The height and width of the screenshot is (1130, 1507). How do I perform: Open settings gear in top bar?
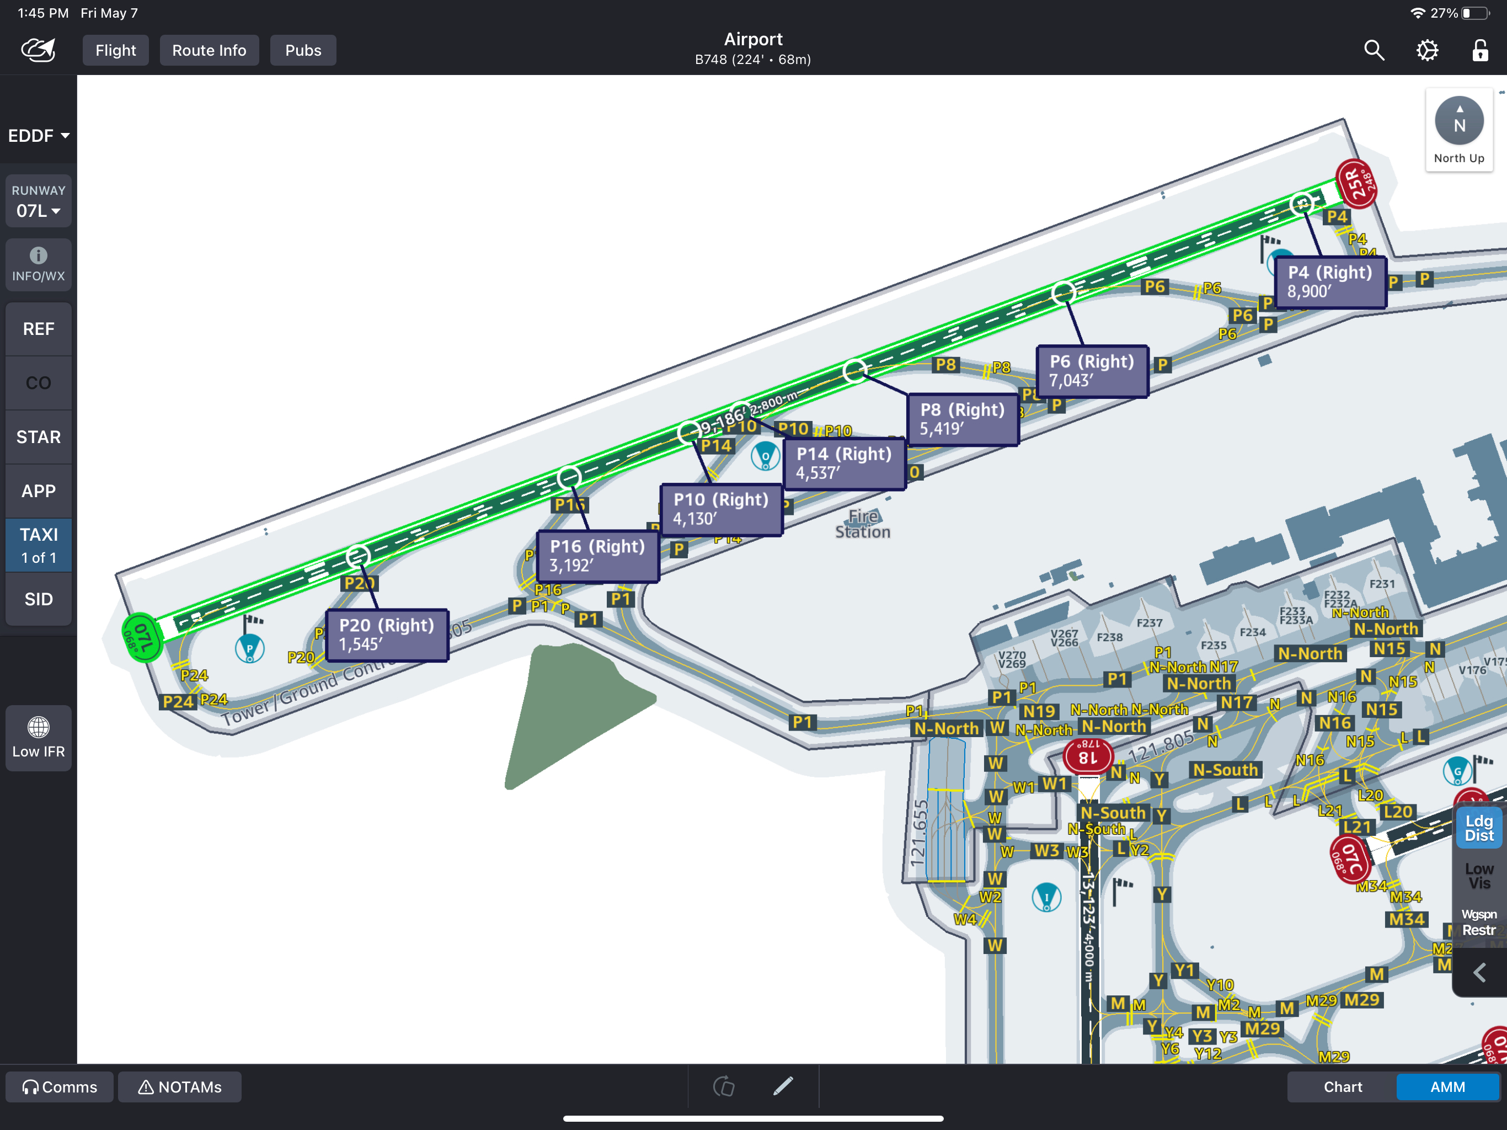[1426, 50]
